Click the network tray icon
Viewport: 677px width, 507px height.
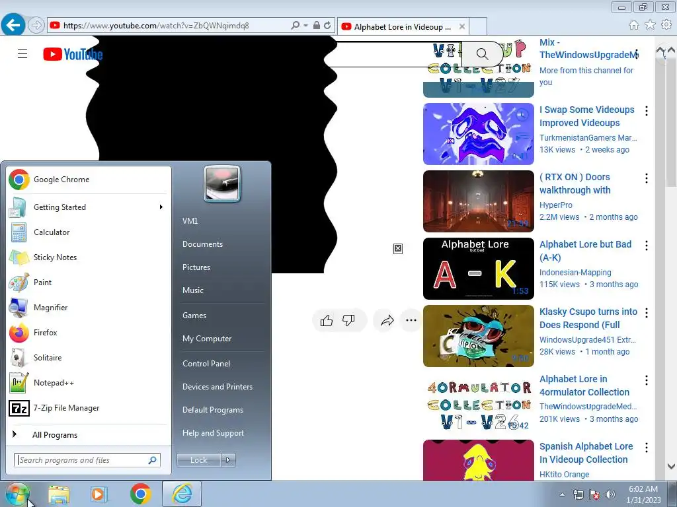coord(578,494)
